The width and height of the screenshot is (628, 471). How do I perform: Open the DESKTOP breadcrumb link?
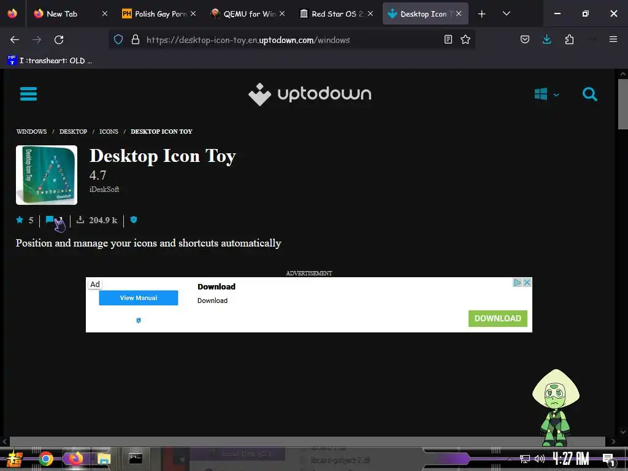74,131
